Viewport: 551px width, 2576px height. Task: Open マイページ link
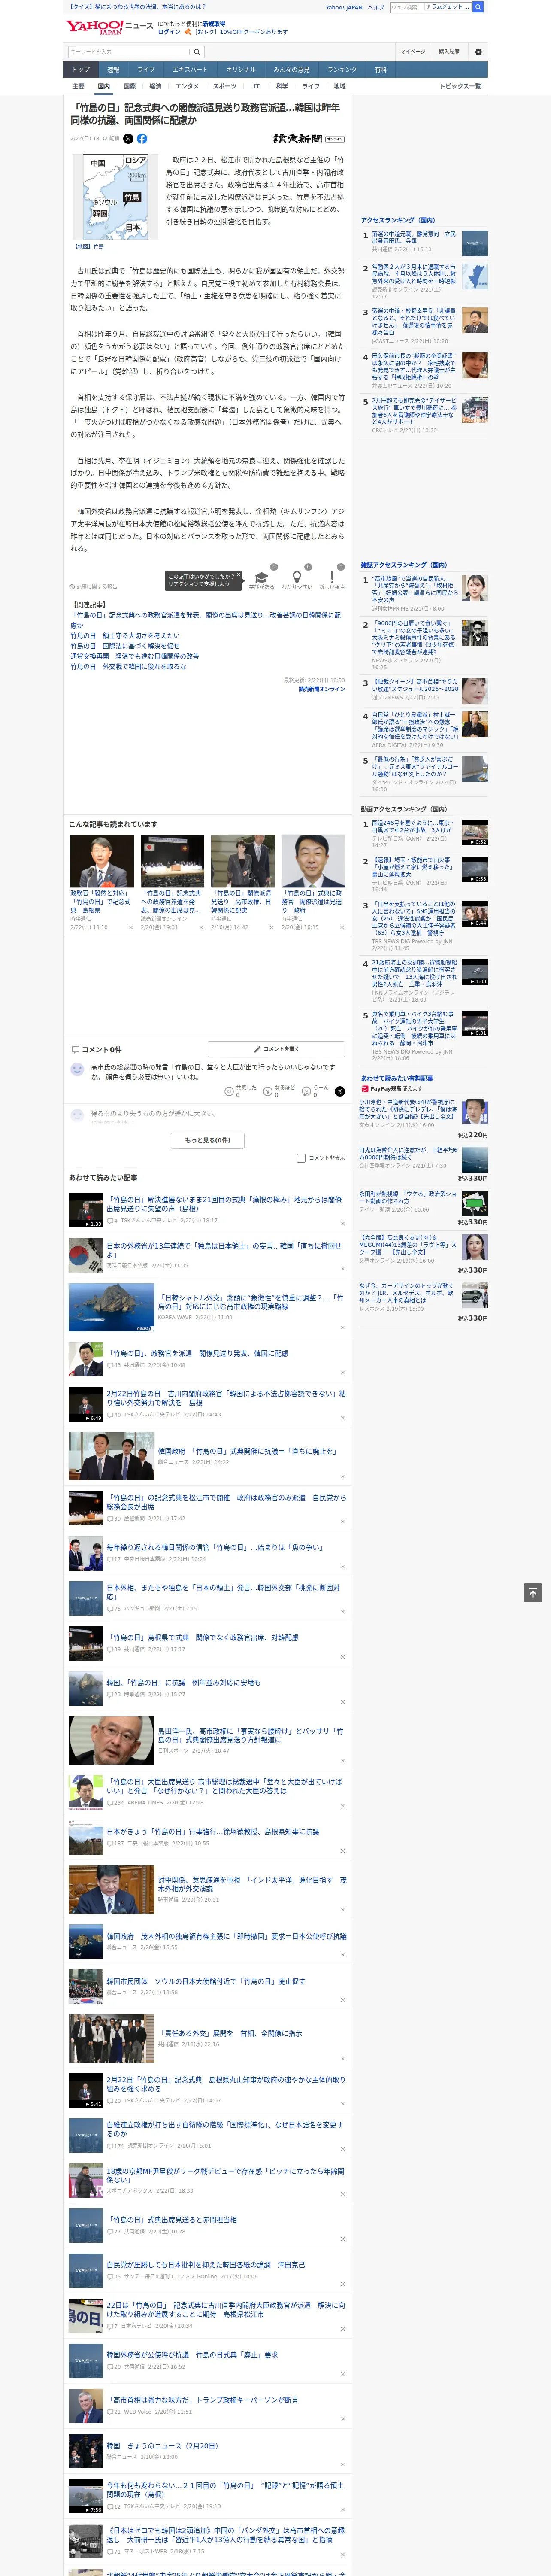click(x=413, y=52)
